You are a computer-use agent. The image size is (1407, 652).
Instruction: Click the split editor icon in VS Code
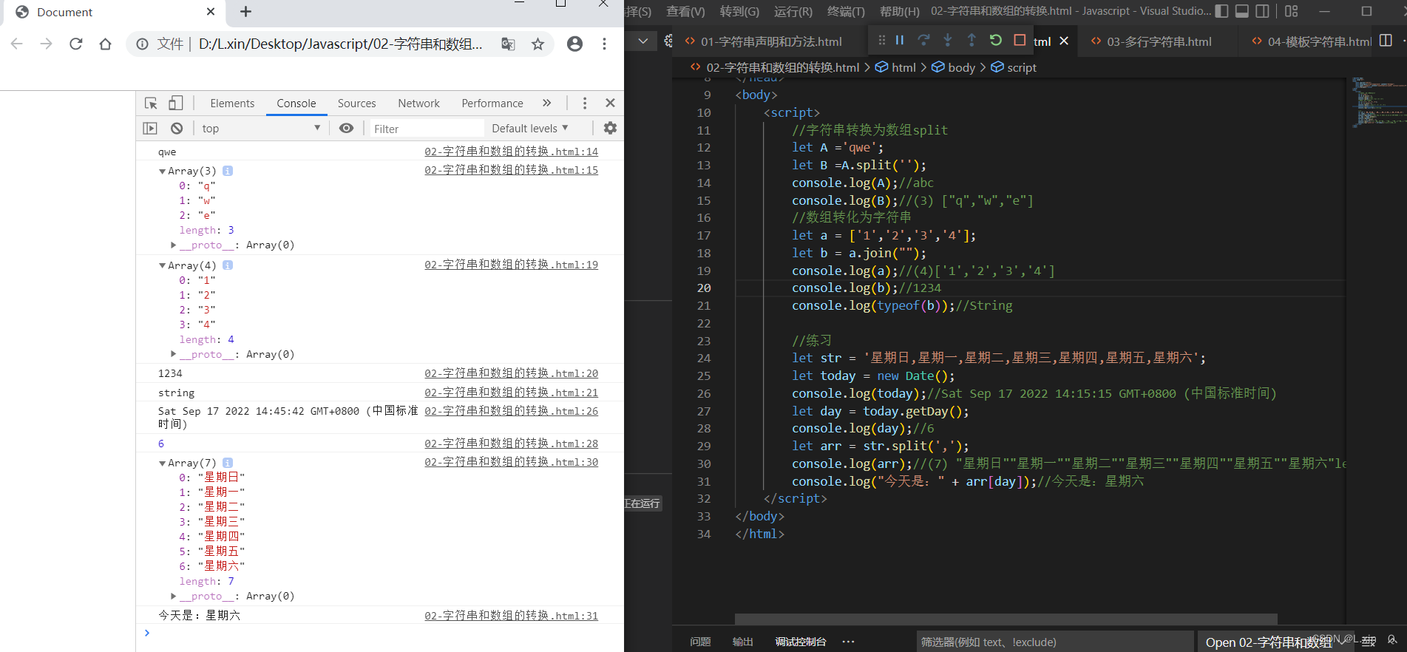pos(1386,41)
